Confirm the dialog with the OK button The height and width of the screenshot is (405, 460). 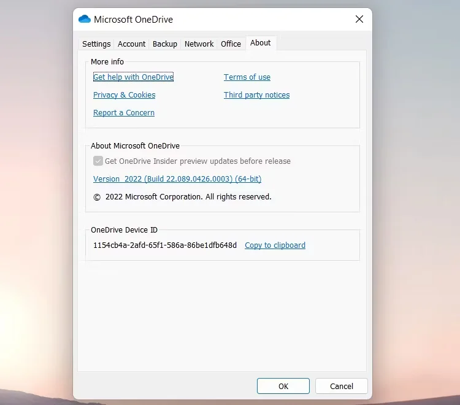(x=283, y=386)
